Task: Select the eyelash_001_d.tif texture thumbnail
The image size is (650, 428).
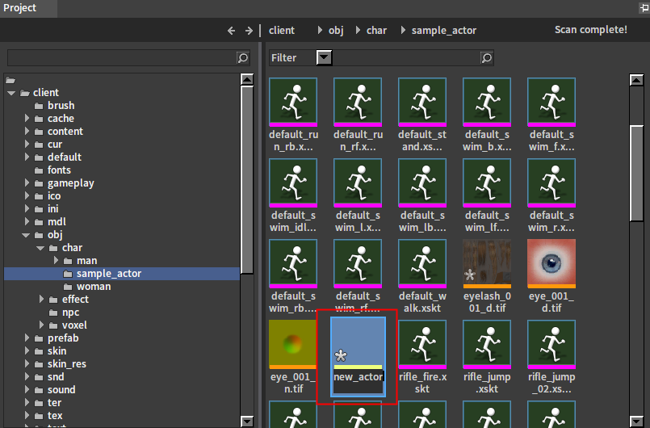Action: tap(487, 263)
